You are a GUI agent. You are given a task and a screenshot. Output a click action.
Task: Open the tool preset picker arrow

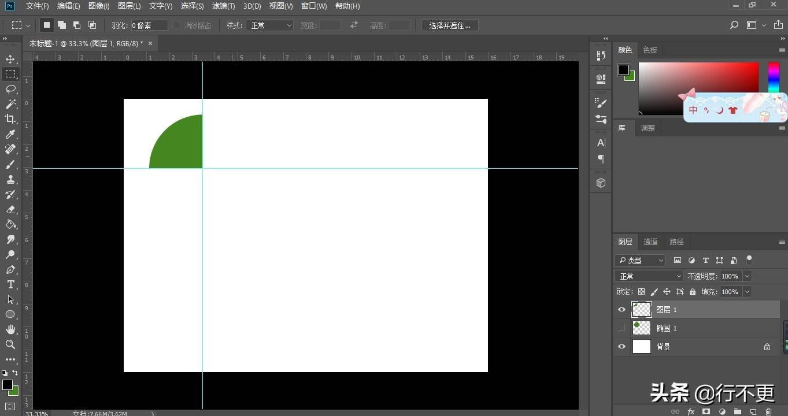pyautogui.click(x=28, y=25)
